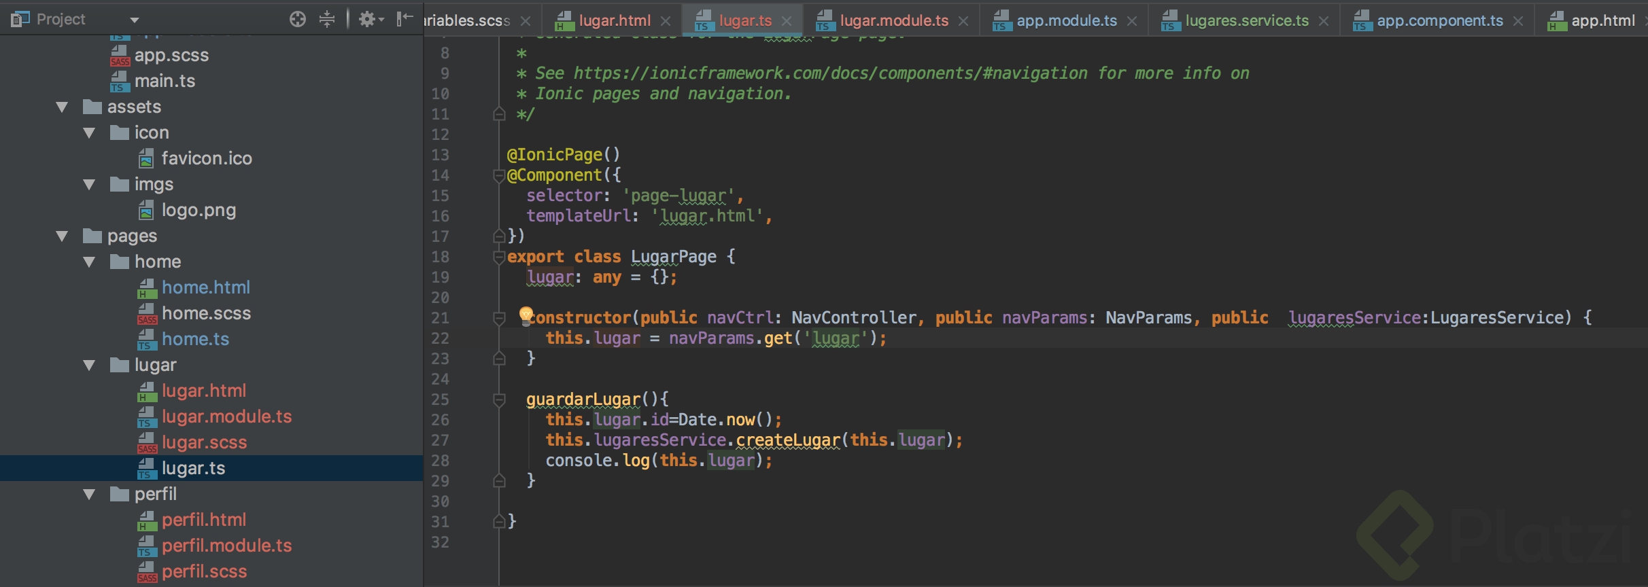Click the class fold end marker at line 31
Image resolution: width=1648 pixels, height=587 pixels.
pos(499,522)
